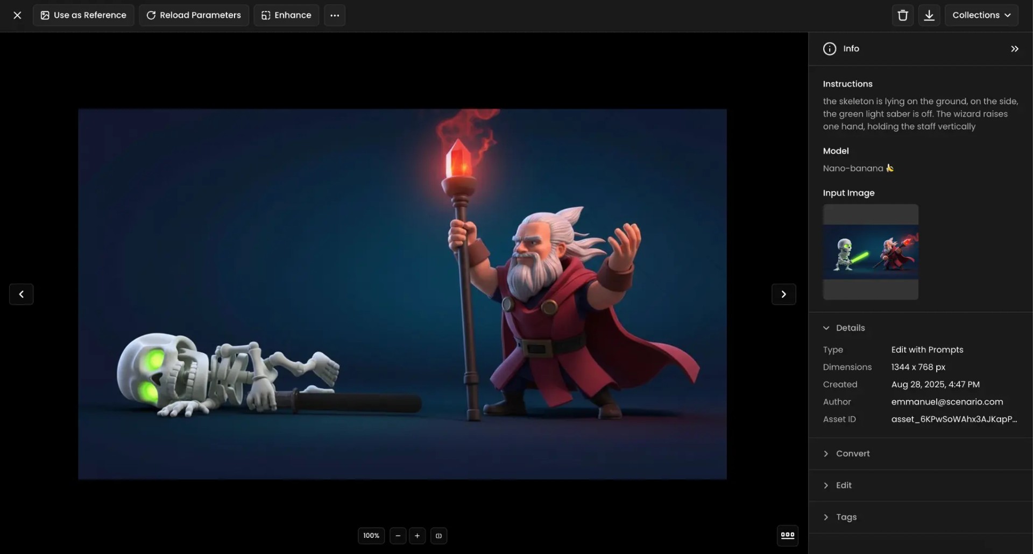The height and width of the screenshot is (554, 1033).
Task: Open bottom-right display options icon
Action: tap(787, 535)
